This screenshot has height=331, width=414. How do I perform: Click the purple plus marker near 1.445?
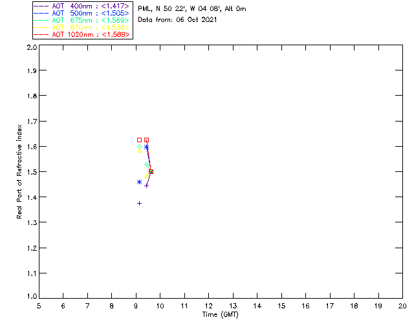coord(147,186)
